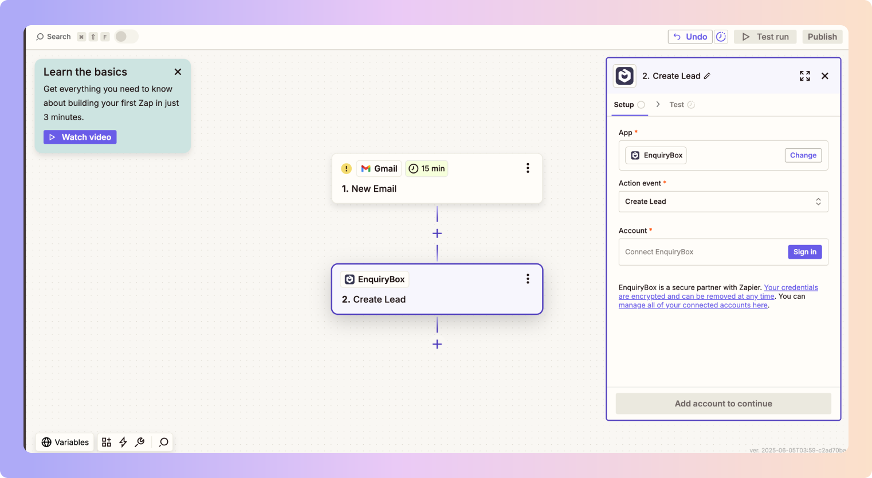Click the chevron between Setup and Test
The height and width of the screenshot is (478, 872).
658,104
